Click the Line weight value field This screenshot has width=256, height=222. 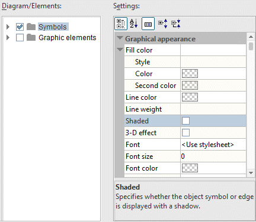[213, 109]
